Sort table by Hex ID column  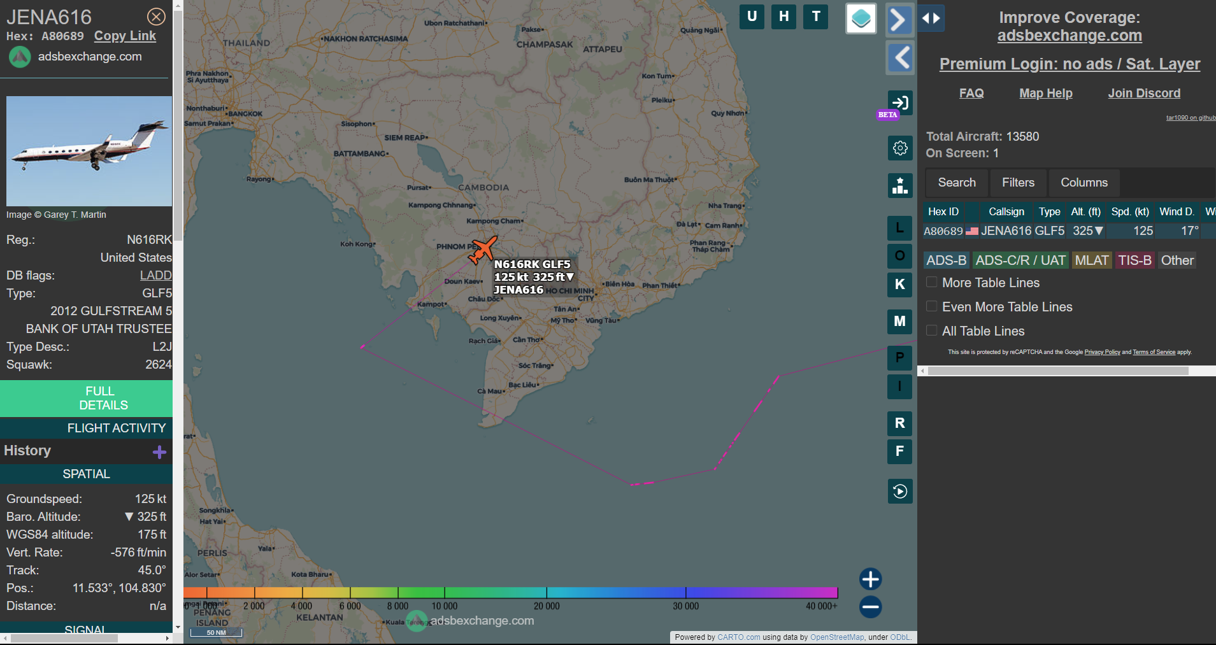pos(943,211)
